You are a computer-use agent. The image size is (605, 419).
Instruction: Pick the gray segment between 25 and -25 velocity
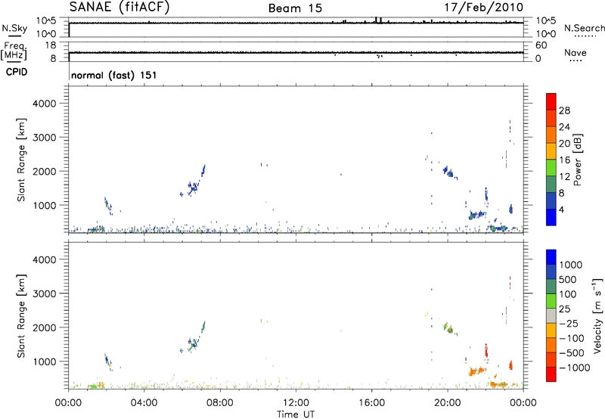tap(551, 315)
